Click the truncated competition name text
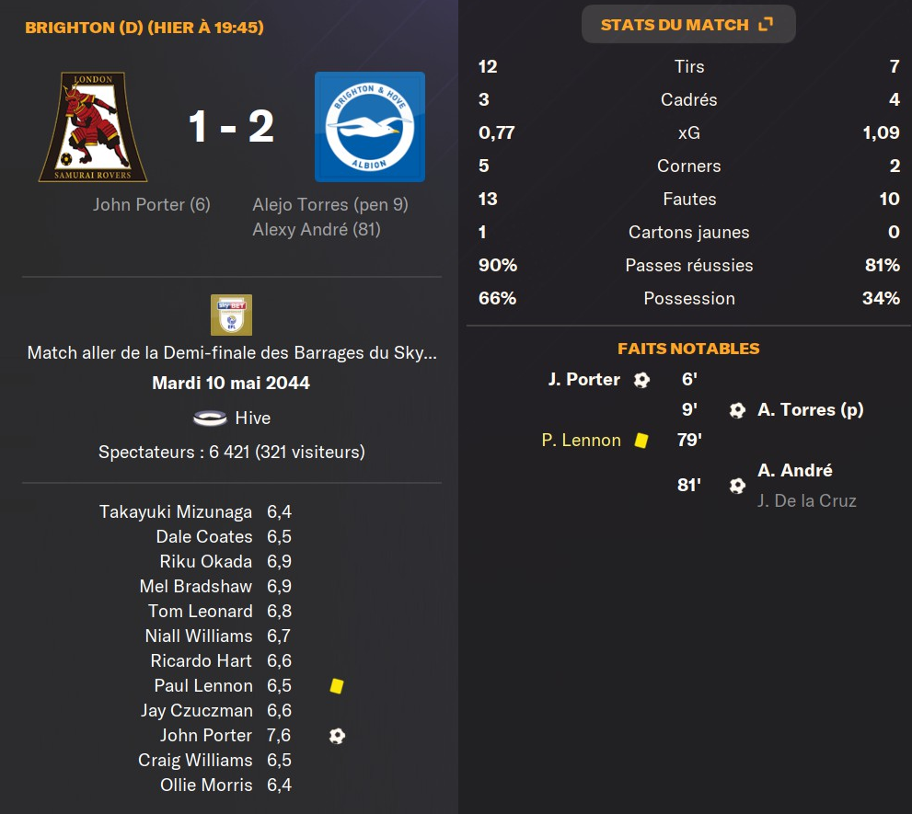912x814 pixels. (232, 353)
